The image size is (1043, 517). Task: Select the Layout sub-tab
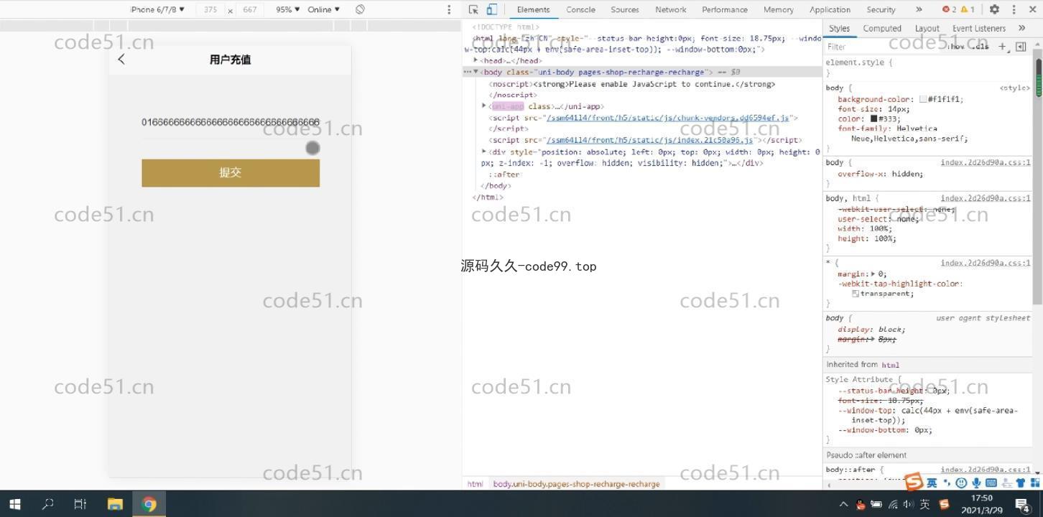927,29
